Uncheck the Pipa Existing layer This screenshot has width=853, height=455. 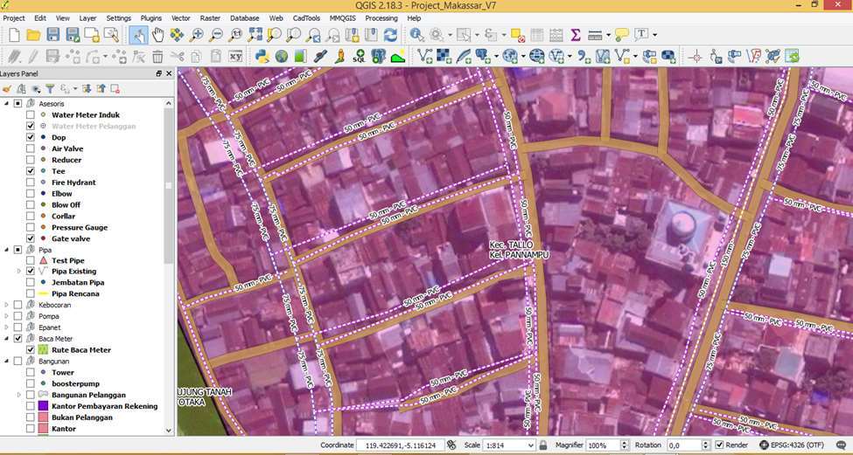31,271
